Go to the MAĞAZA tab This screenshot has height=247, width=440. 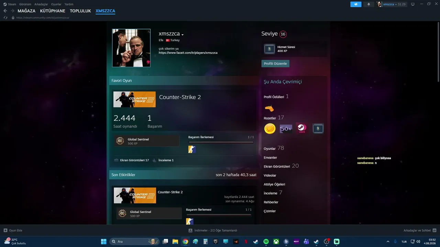click(26, 11)
